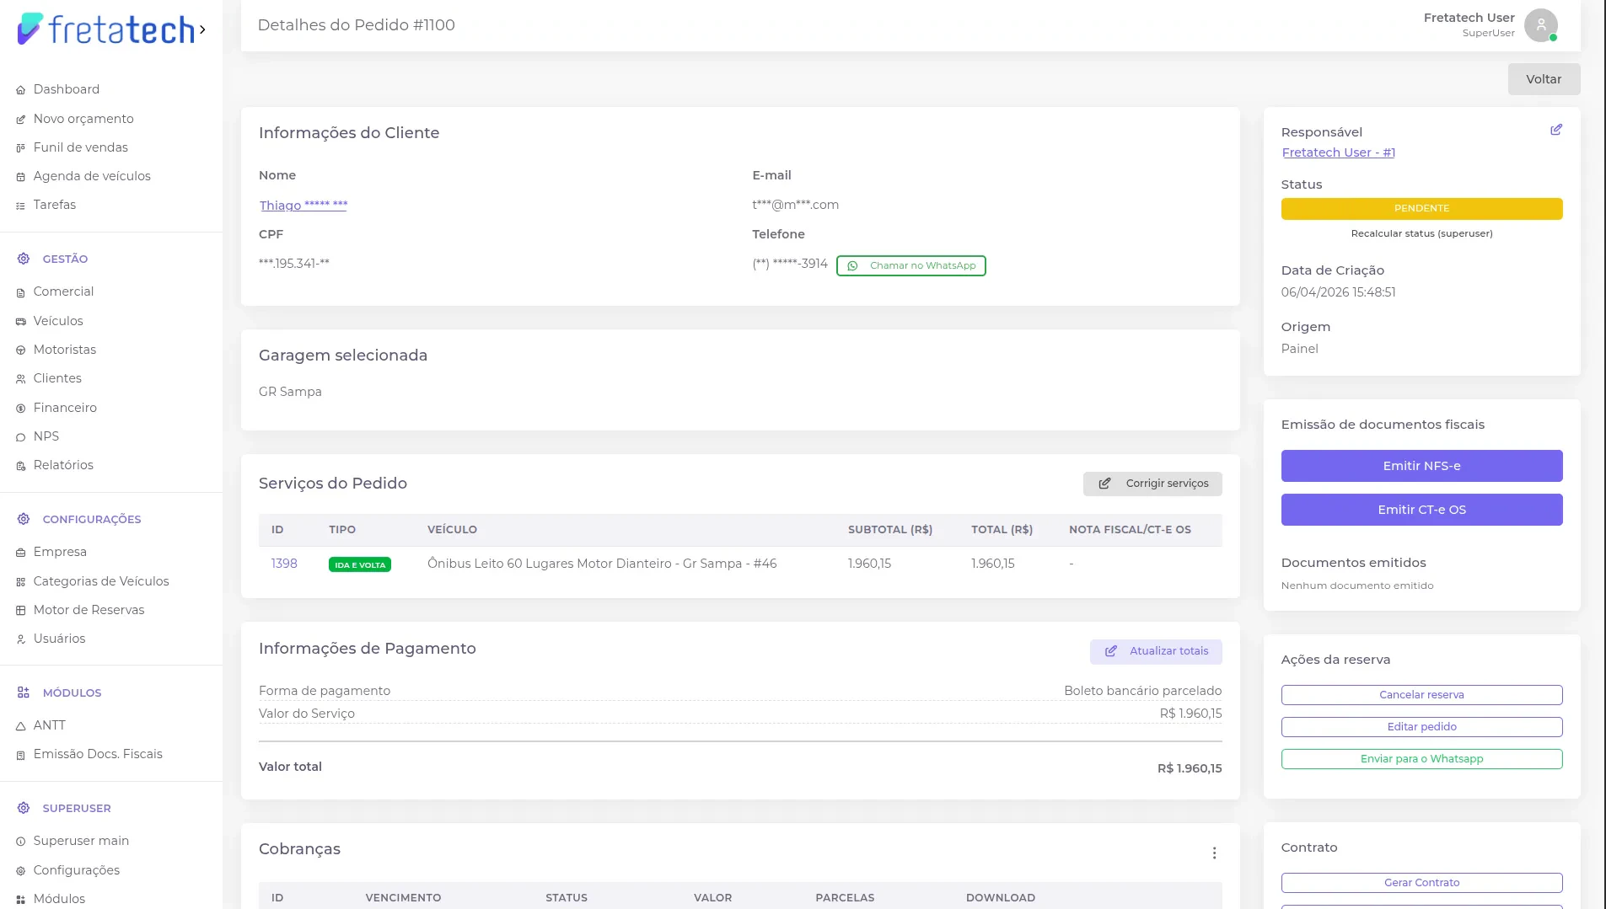The image size is (1606, 909).
Task: Click the SUPERUSER section header
Action: click(77, 808)
